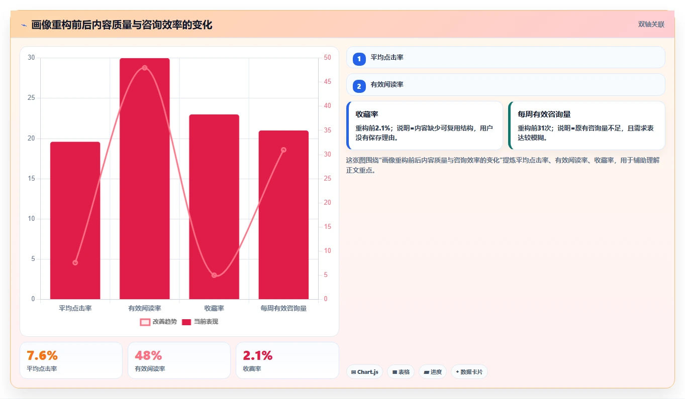Screen dimensions: 685x399
Task: Open the 平均点击率 list item
Action: click(506, 57)
